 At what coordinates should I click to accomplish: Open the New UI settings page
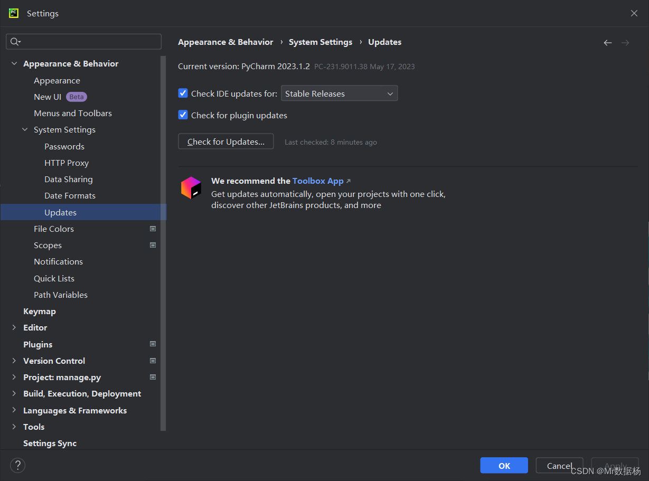pos(48,97)
